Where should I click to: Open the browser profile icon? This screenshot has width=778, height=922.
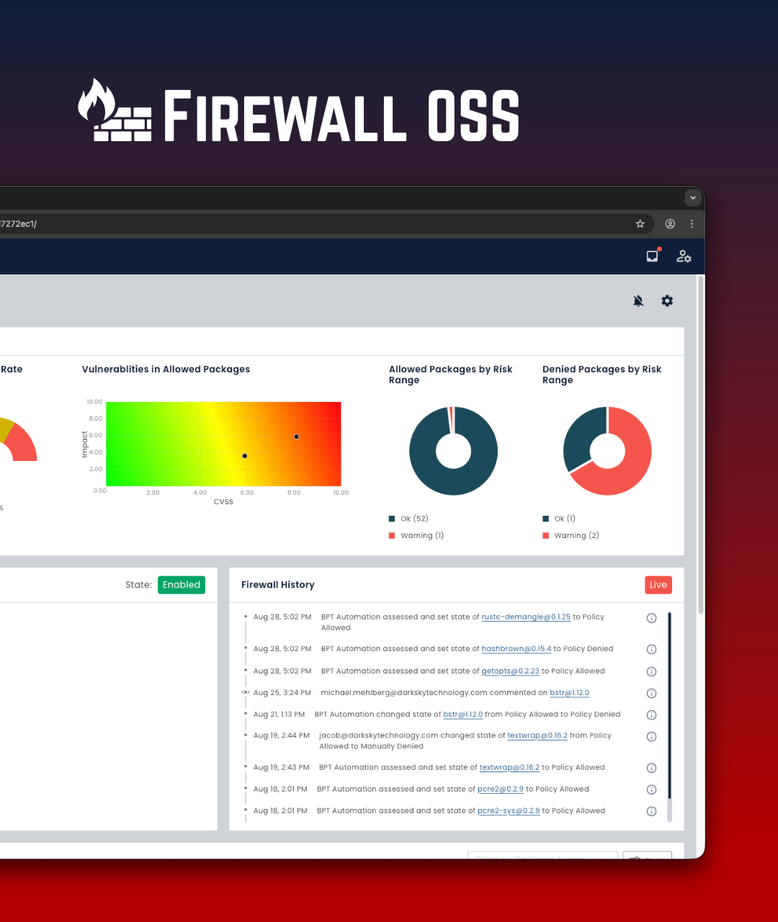[670, 224]
